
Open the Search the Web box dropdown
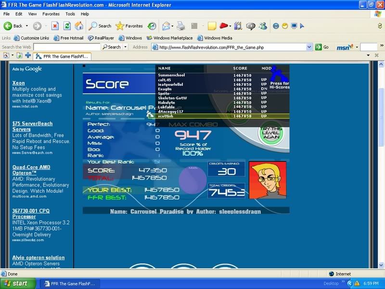(x=126, y=47)
